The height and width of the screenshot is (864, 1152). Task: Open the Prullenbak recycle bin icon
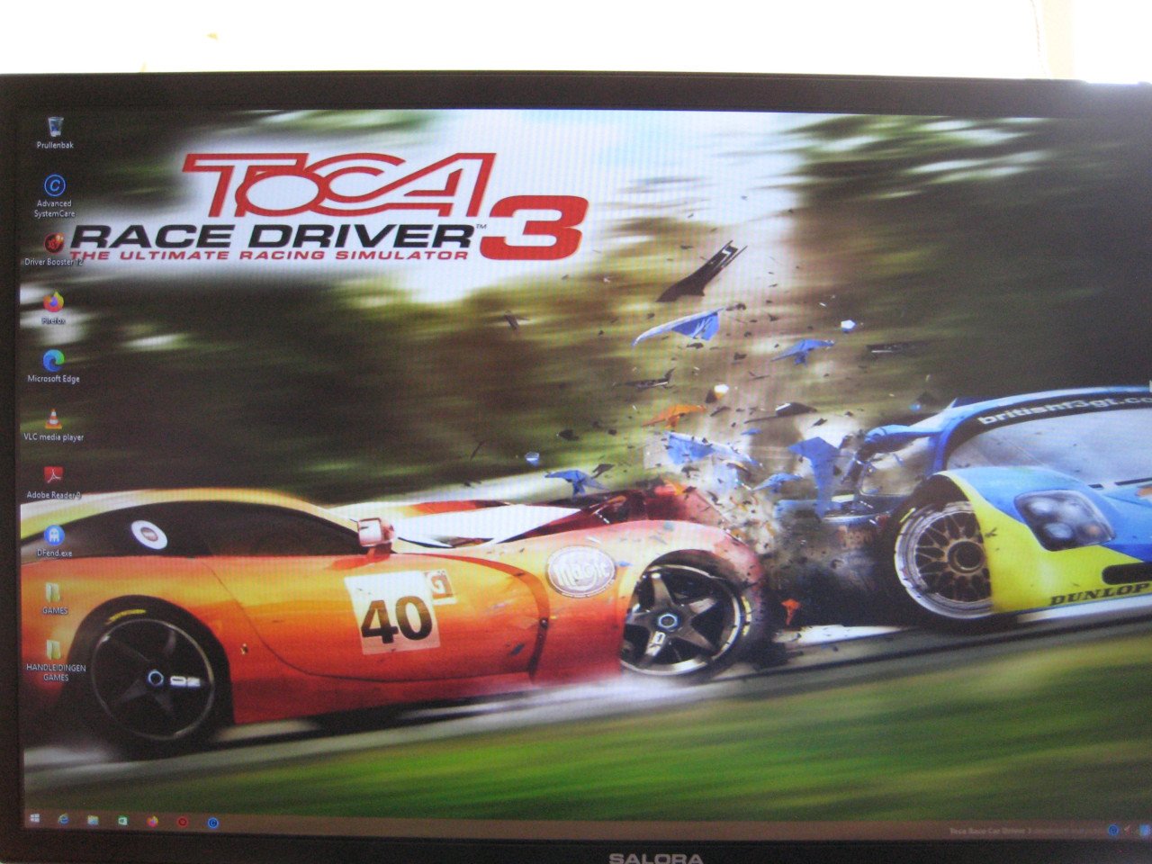coord(56,133)
